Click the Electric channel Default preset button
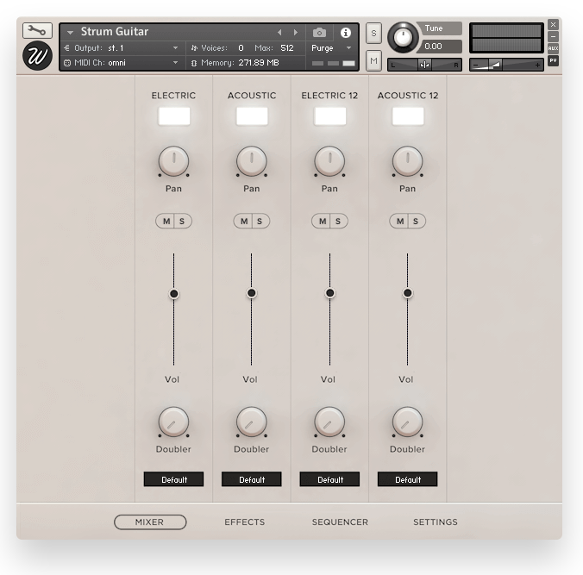 (174, 479)
